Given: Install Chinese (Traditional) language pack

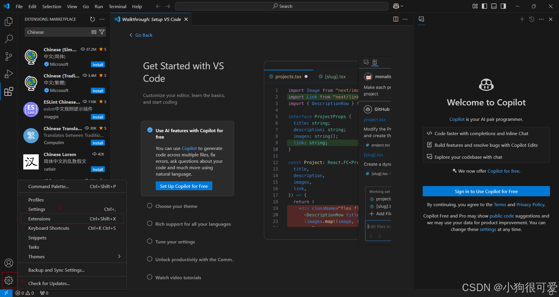Looking at the screenshot, I should click(x=98, y=91).
